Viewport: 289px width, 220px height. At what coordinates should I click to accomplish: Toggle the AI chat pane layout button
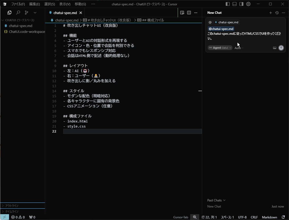point(241,4)
